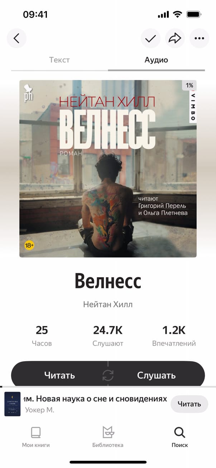Image resolution: width=216 pixels, height=468 pixels.
Task: Tap the Поиск magnifier icon
Action: point(179,433)
